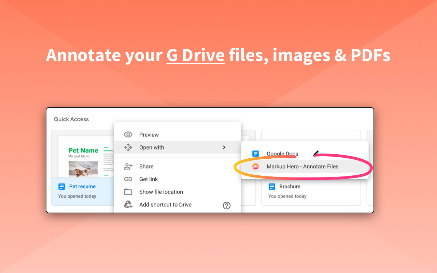The height and width of the screenshot is (273, 437).
Task: Click the Pet resume file name
Action: click(82, 186)
